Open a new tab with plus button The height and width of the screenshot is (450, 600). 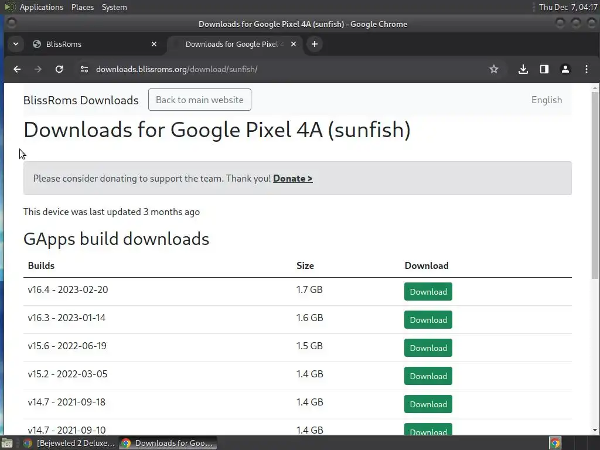pyautogui.click(x=315, y=44)
